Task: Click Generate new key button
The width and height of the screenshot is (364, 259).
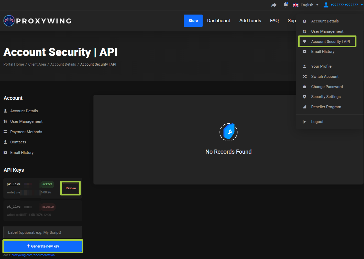Action: 43,246
